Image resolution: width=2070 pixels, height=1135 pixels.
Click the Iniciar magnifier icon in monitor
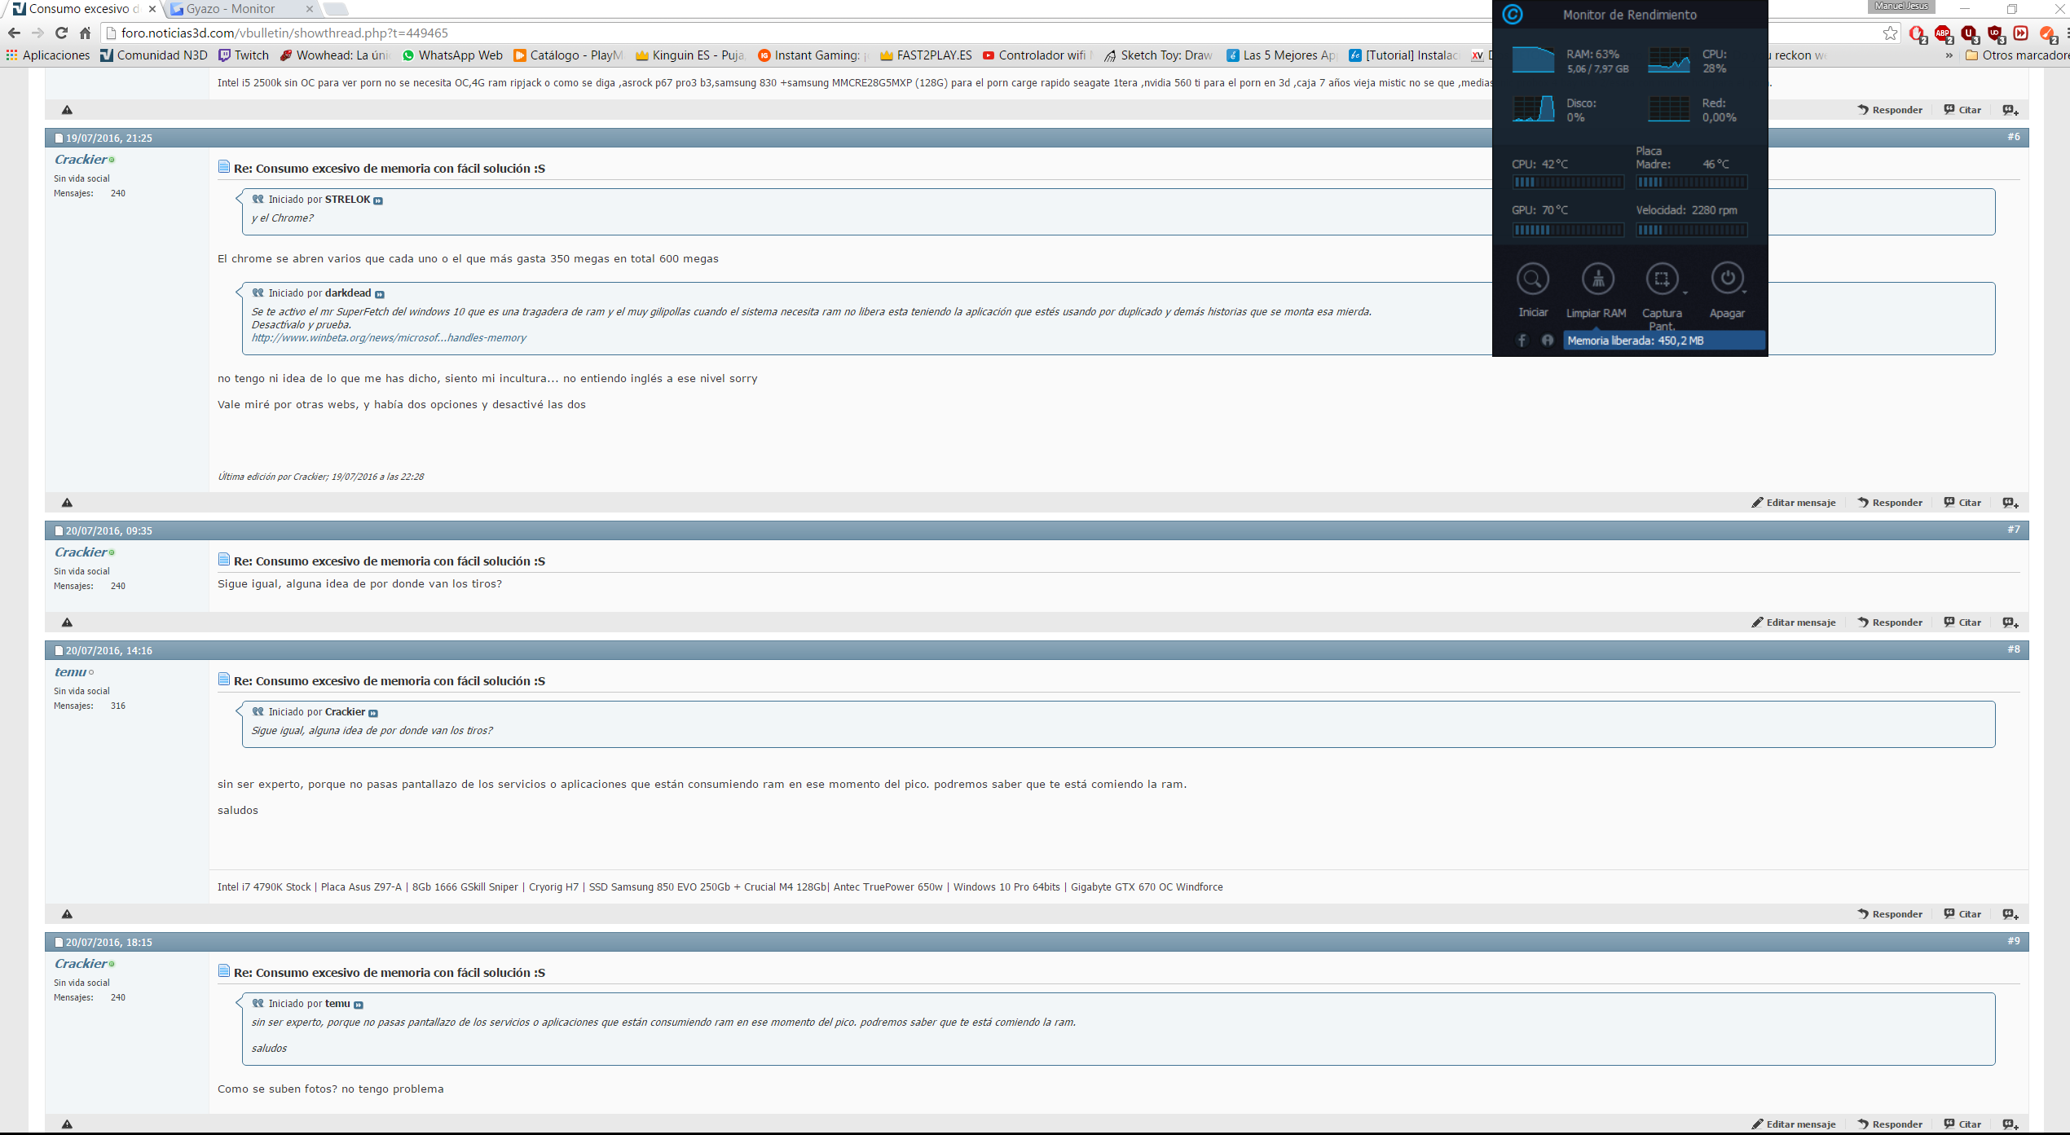click(x=1532, y=279)
